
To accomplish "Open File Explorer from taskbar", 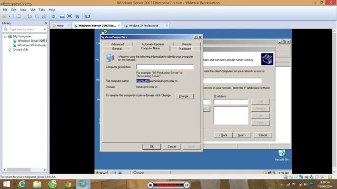I will [37, 184].
